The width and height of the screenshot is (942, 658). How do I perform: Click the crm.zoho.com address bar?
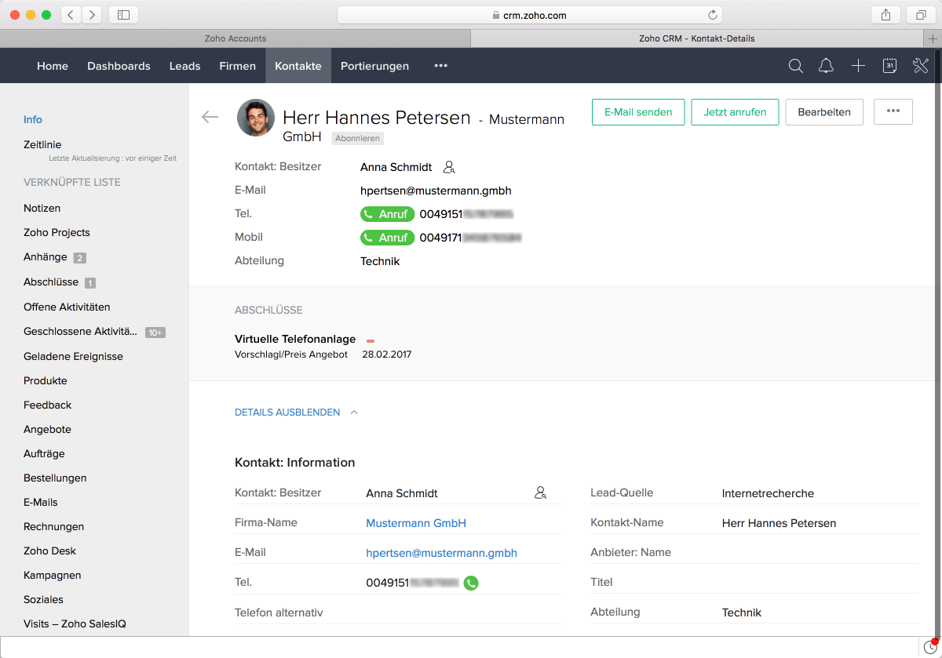point(530,15)
